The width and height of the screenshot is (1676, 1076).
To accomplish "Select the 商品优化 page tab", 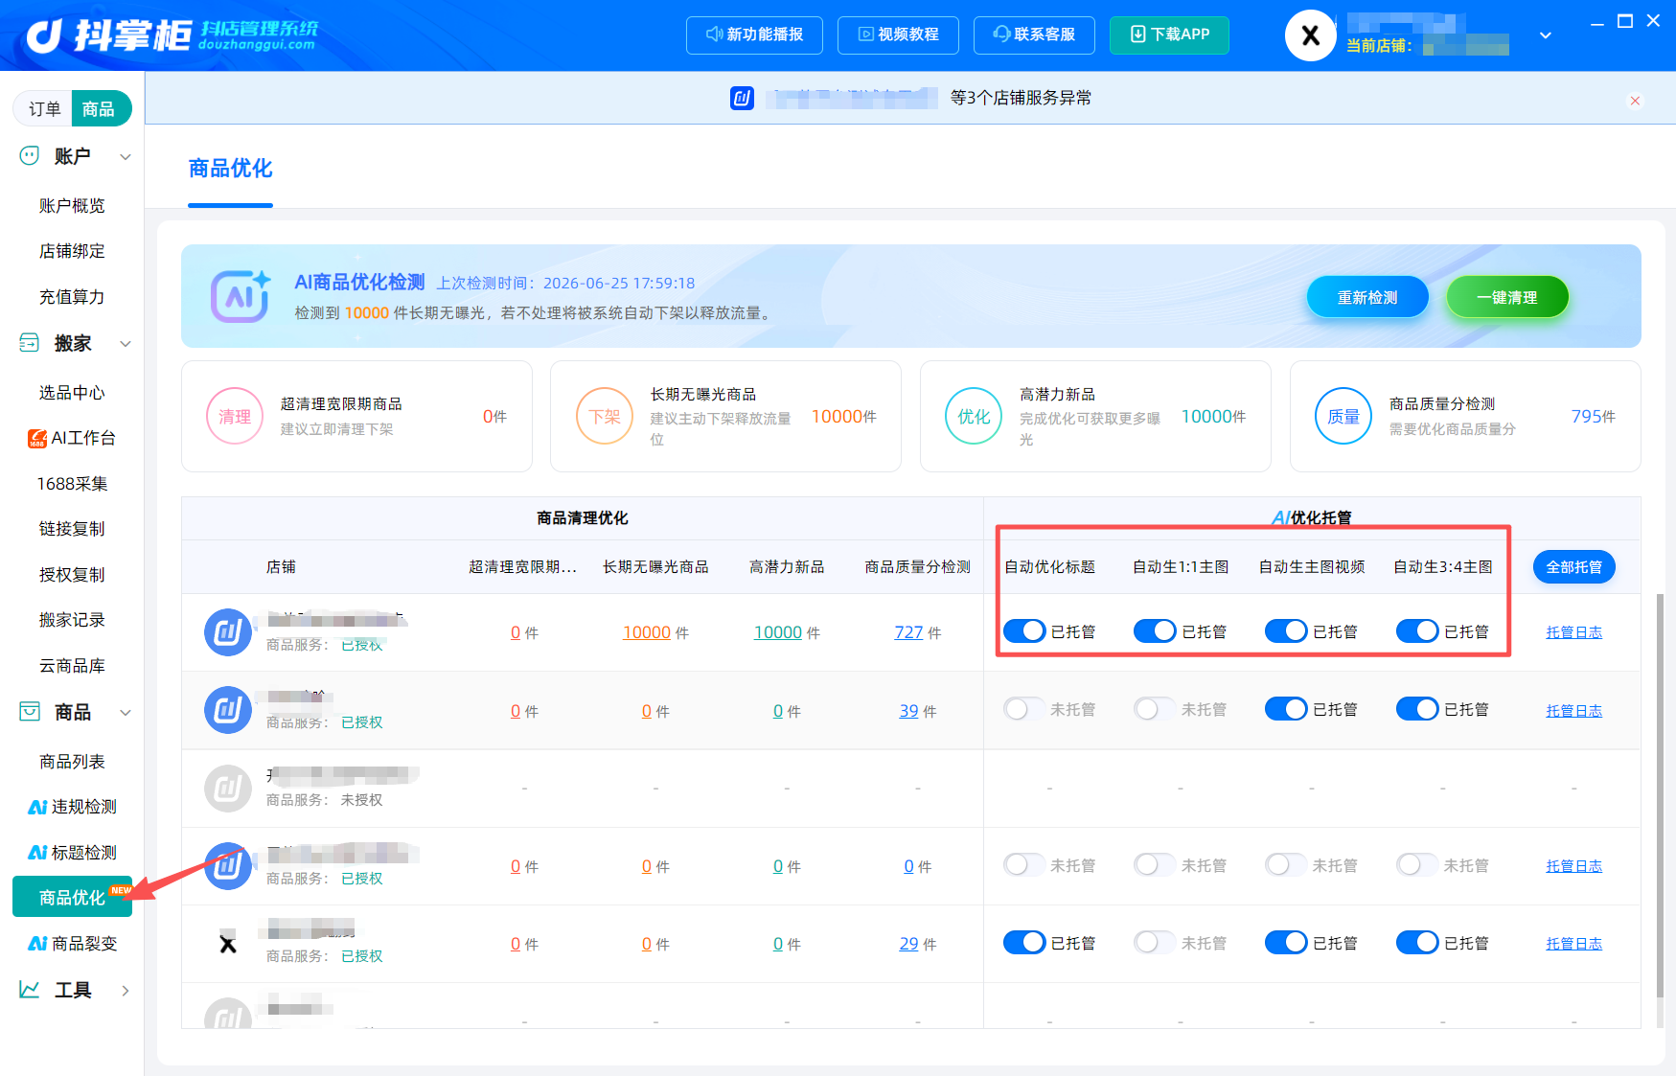I will pyautogui.click(x=230, y=170).
